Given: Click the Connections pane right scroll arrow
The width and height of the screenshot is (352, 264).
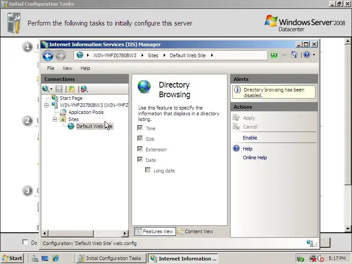Looking at the screenshot, I should [125, 234].
